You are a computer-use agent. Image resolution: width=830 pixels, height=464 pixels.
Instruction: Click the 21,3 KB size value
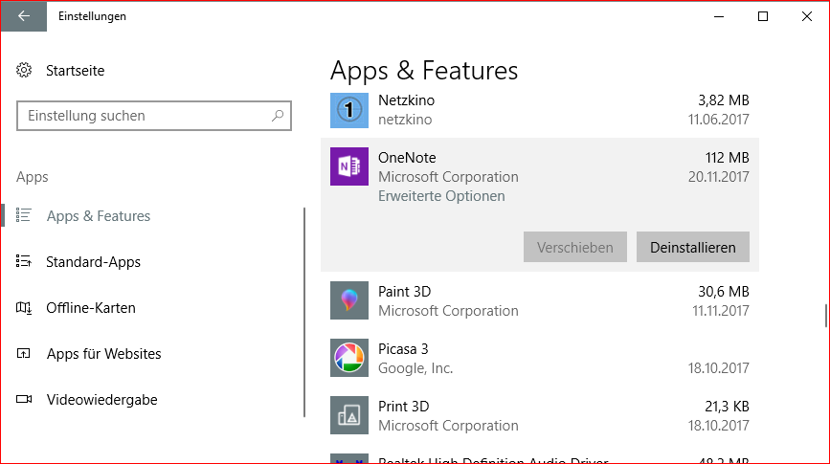point(727,407)
